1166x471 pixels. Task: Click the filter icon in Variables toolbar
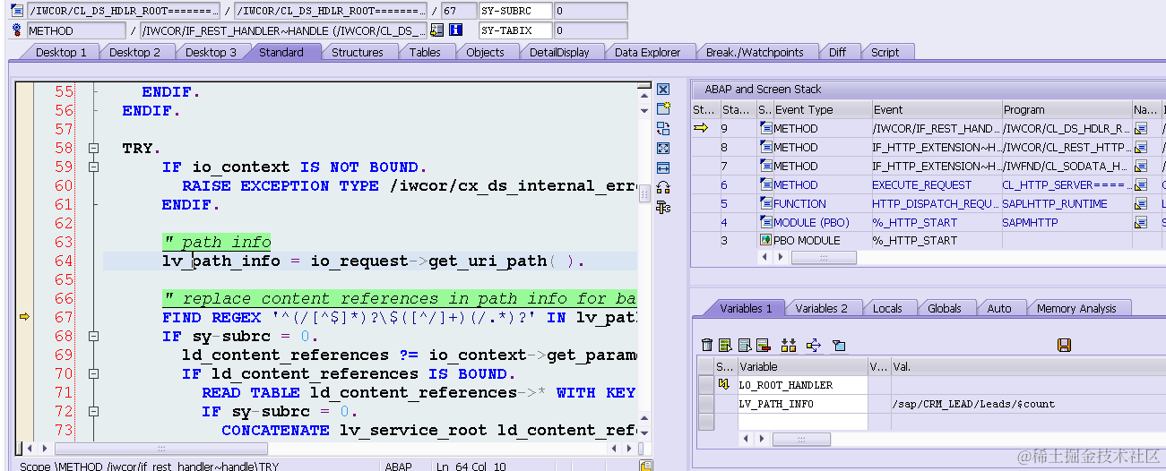[839, 345]
